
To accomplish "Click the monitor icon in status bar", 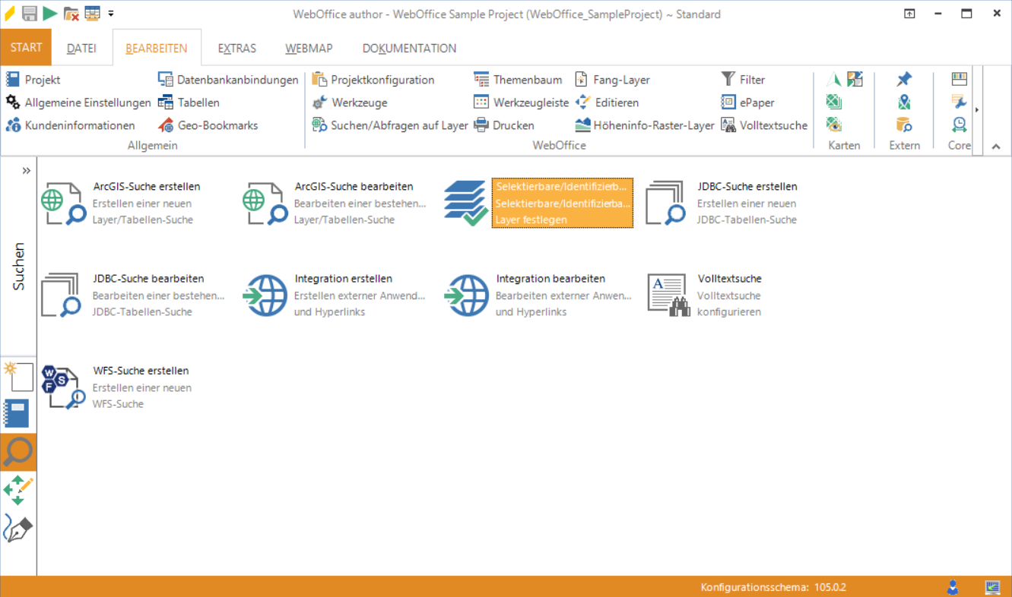I will 992,587.
